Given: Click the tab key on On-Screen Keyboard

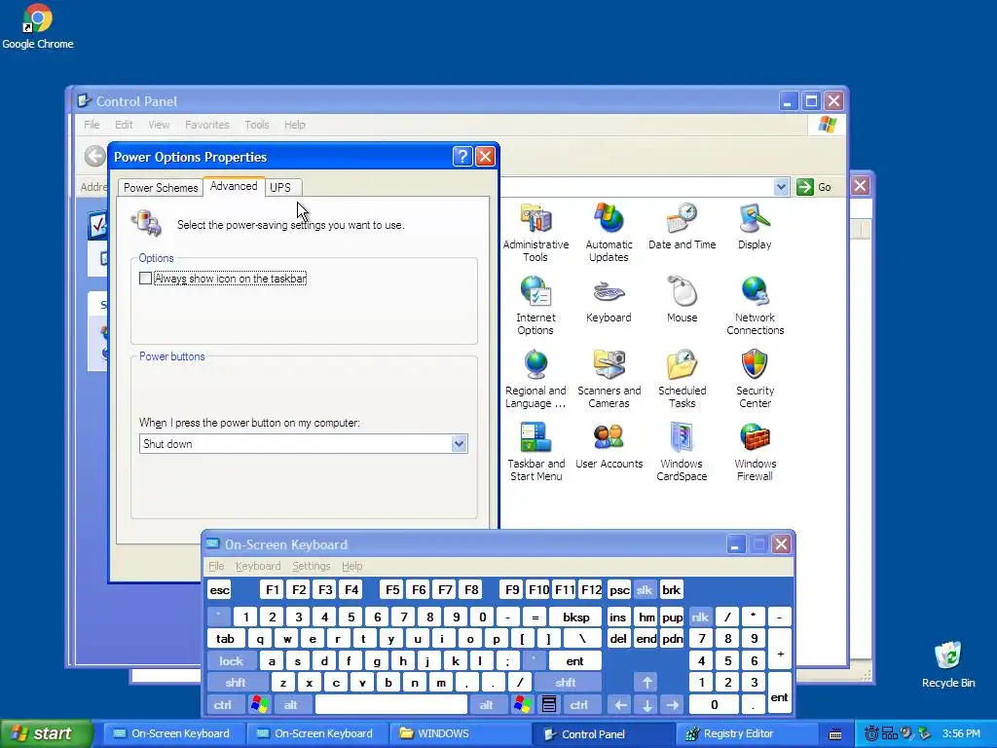Looking at the screenshot, I should [x=225, y=639].
